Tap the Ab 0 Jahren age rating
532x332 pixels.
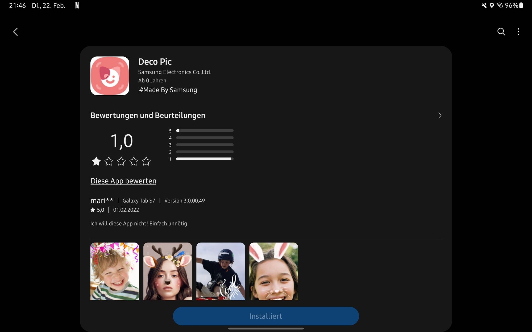tap(152, 80)
